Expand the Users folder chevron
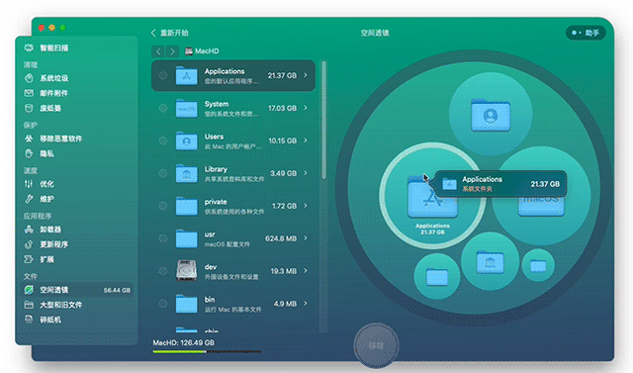 tap(306, 140)
